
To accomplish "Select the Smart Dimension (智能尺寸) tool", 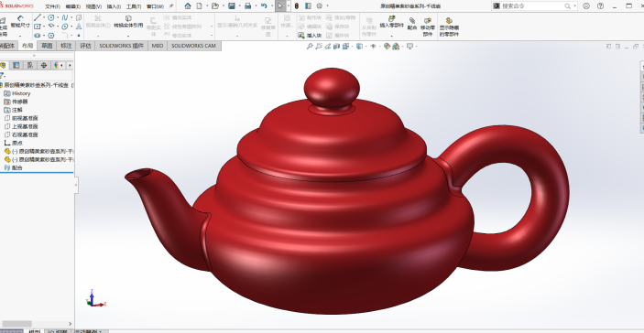I will pos(20,22).
